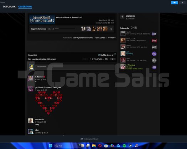
Task: Open the SİNİRLİYİM group question-mark icon
Action: (122, 17)
